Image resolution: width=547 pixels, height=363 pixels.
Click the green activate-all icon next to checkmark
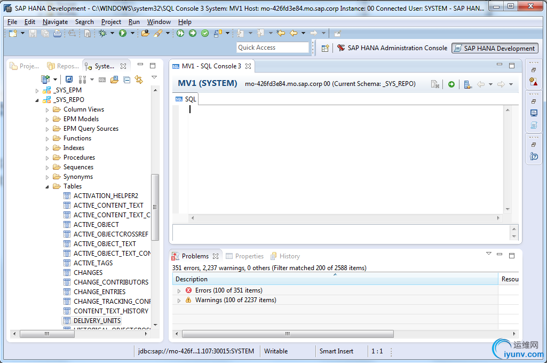(193, 33)
